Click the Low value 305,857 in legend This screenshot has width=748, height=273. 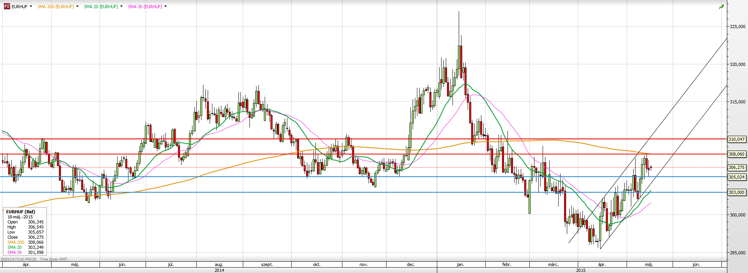tap(36, 232)
